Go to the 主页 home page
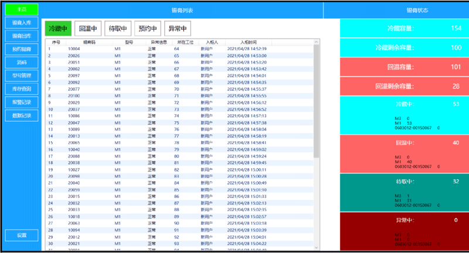This screenshot has width=469, height=253. [x=22, y=9]
